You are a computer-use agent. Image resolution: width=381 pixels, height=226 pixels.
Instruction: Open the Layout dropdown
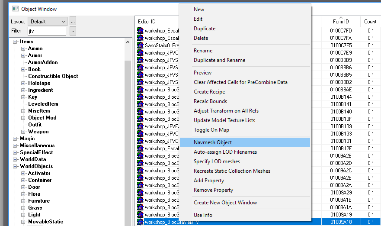coord(48,21)
